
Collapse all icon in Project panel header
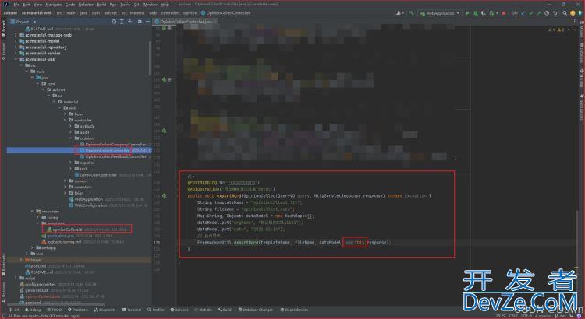129,22
